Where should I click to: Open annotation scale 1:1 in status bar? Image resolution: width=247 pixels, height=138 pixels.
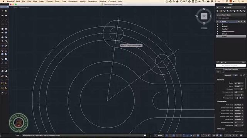tap(228, 135)
